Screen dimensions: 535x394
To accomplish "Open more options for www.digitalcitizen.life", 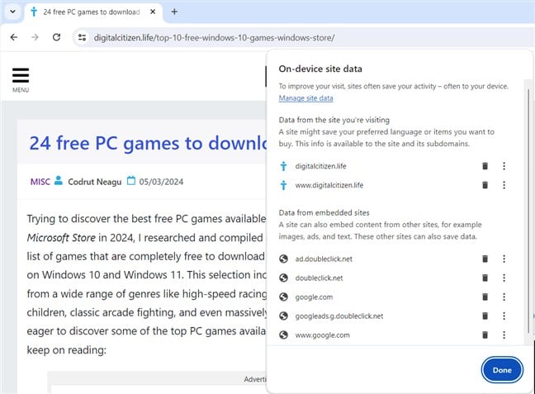I will pos(504,185).
